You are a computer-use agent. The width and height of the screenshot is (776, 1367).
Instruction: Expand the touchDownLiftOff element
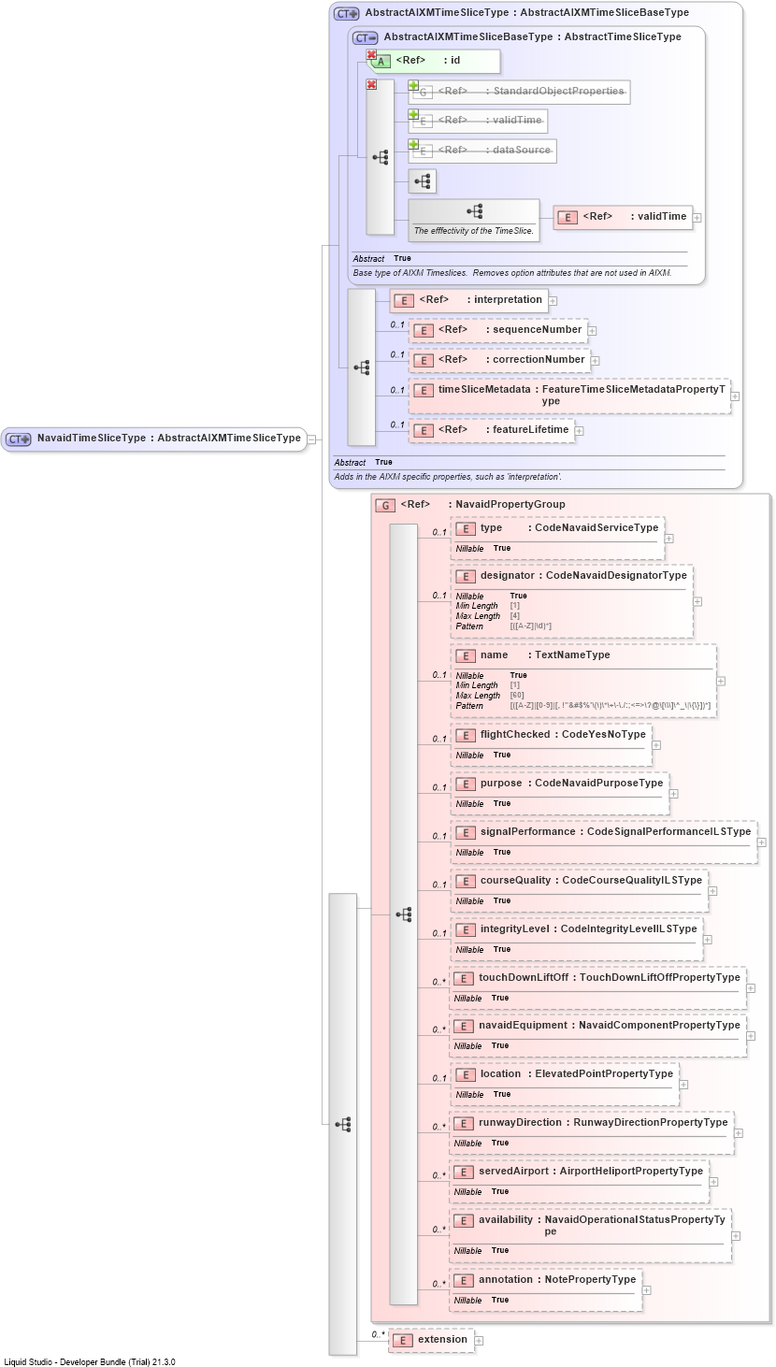(x=751, y=988)
